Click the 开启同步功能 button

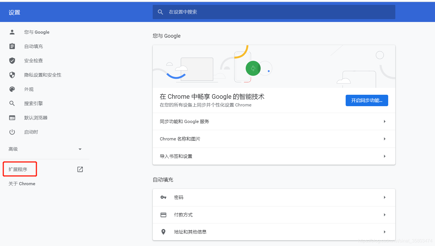pyautogui.click(x=367, y=100)
